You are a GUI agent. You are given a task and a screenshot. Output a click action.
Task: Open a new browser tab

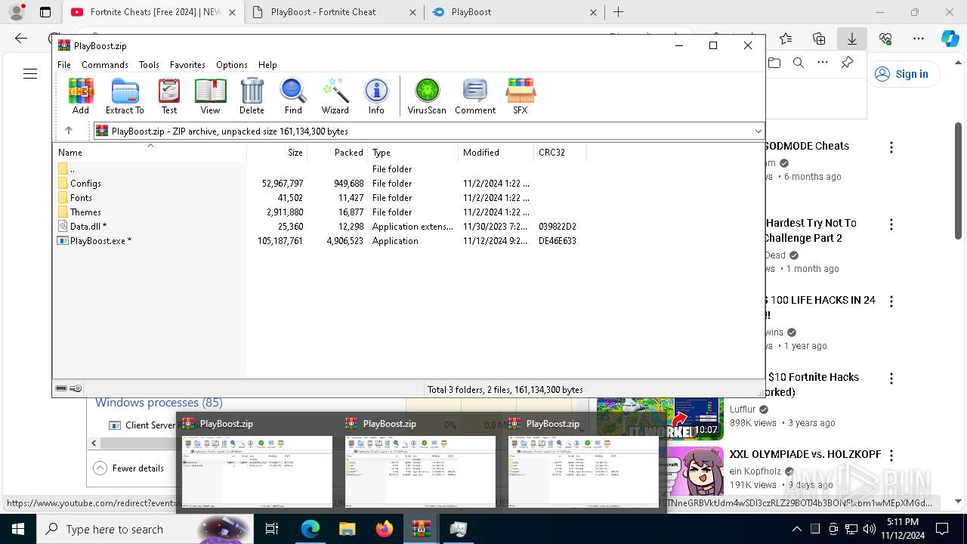(x=618, y=12)
